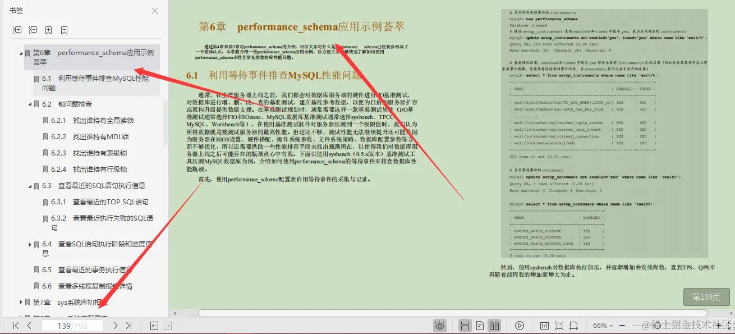Set zoom to actual size 1:1
This screenshot has height=334, width=735.
[x=544, y=326]
